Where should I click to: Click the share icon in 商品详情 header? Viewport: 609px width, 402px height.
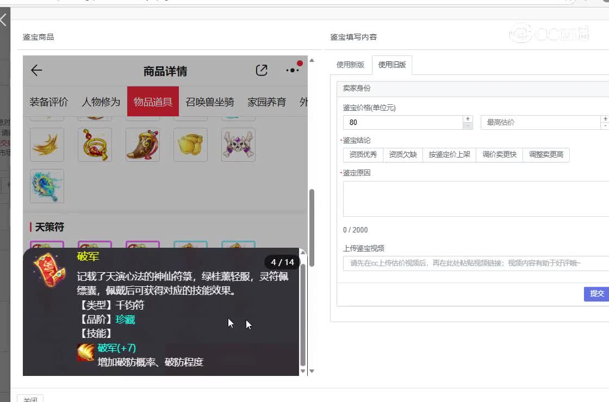(262, 70)
